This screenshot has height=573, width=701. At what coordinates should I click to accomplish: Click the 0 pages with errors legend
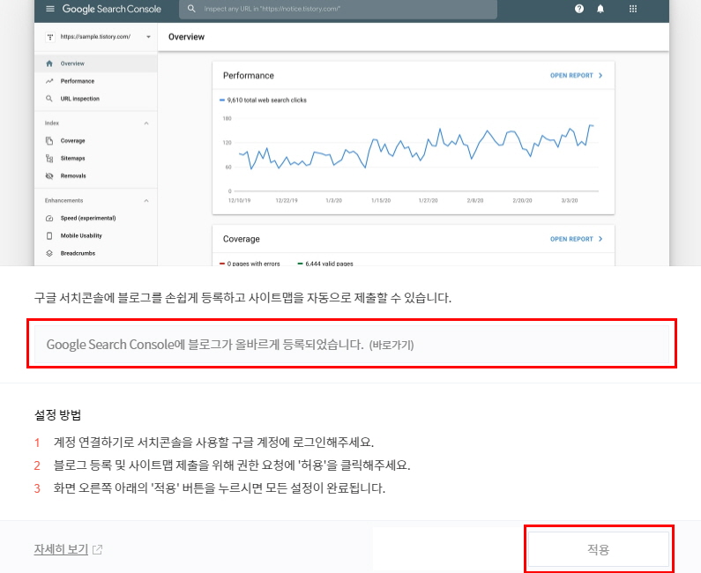(250, 264)
